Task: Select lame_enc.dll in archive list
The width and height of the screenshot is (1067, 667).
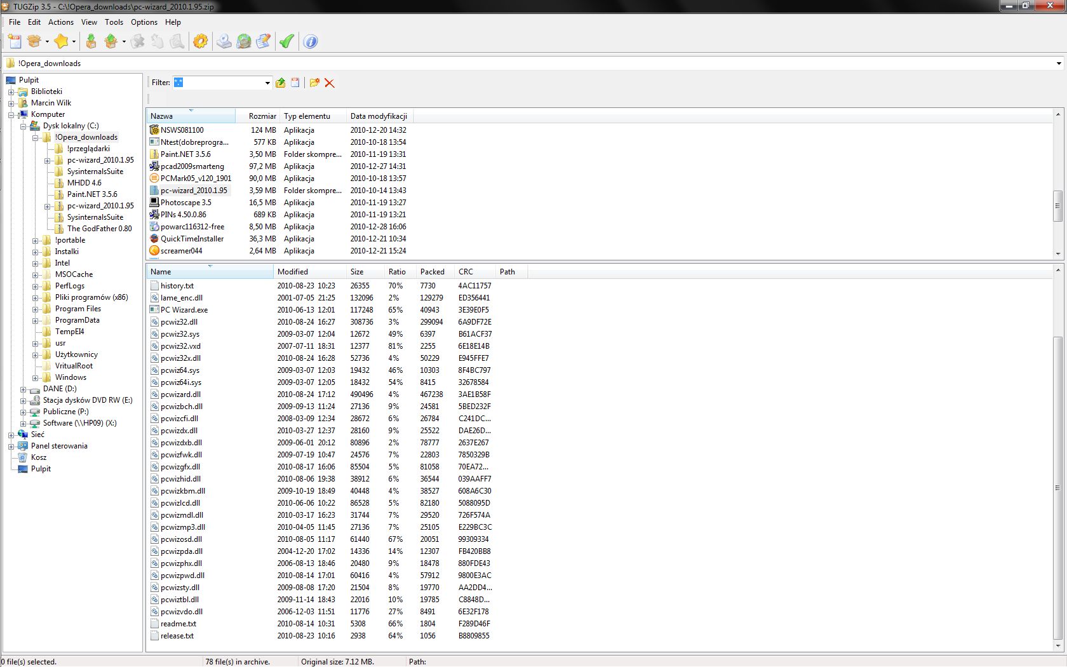Action: pos(182,298)
